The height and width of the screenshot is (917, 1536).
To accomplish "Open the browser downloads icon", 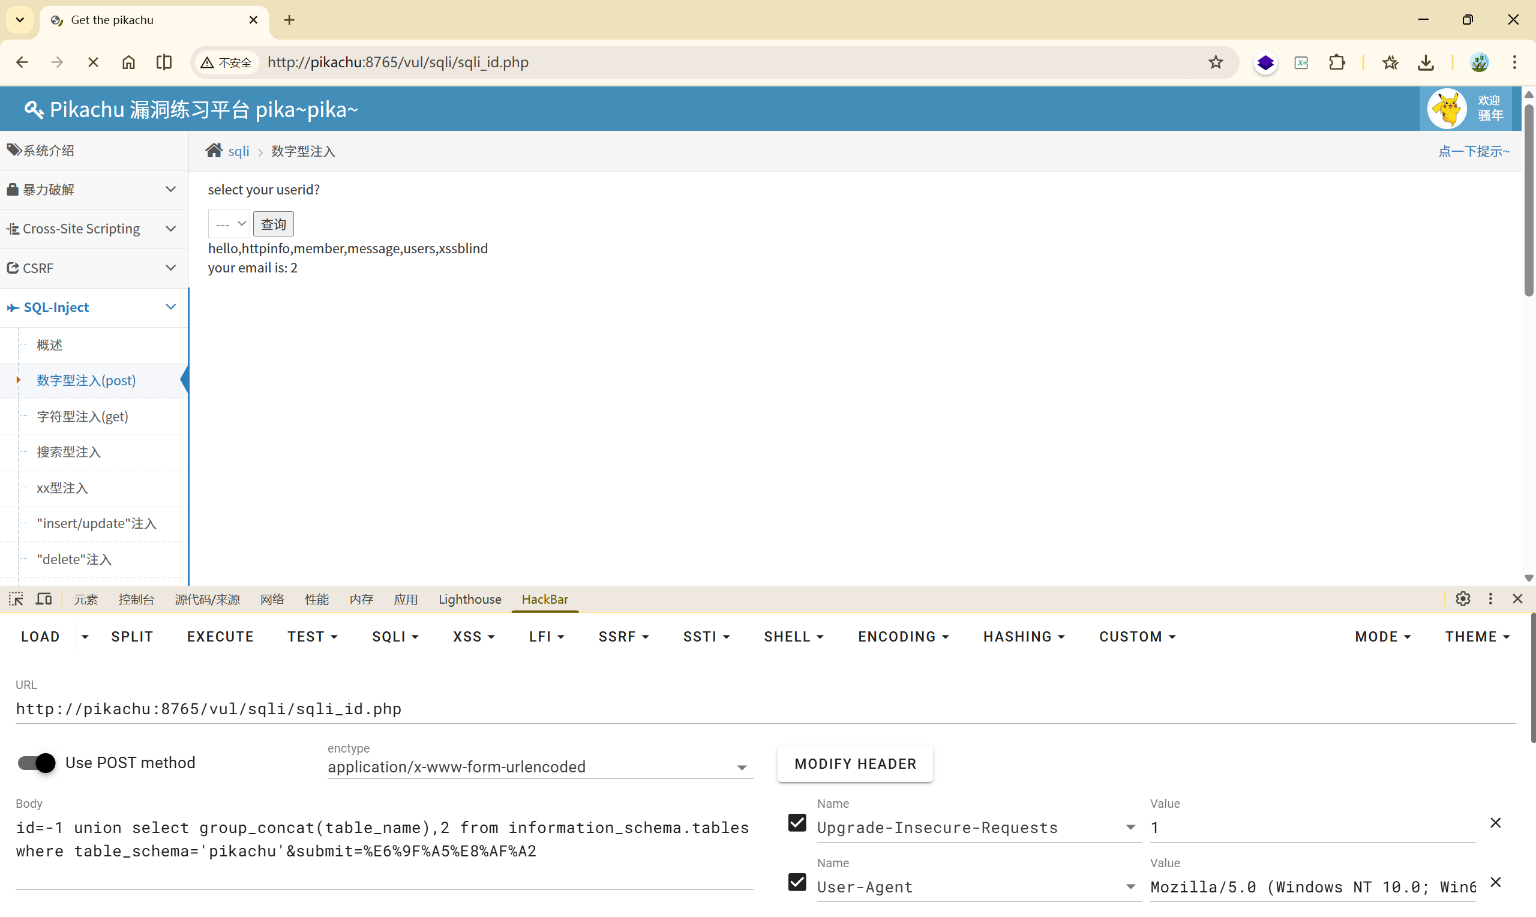I will [x=1426, y=62].
